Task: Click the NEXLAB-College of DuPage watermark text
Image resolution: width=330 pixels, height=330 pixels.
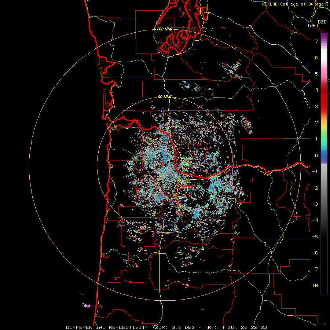Action: [295, 4]
